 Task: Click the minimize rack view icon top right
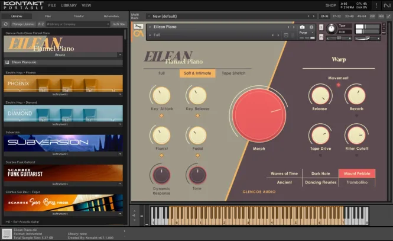(389, 17)
